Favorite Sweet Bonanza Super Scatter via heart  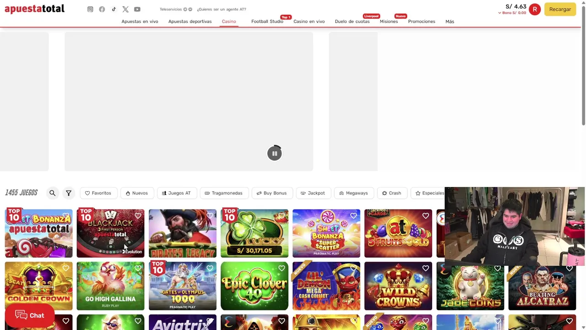click(353, 216)
